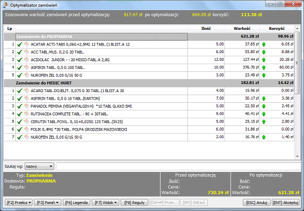Click green checkmark on ACATAR ACTI-TABS row
This screenshot has height=211, width=304.
(x=19, y=45)
